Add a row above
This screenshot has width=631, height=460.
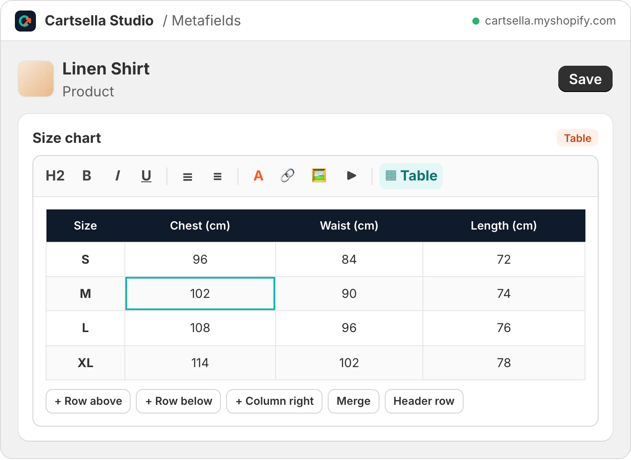pos(88,401)
